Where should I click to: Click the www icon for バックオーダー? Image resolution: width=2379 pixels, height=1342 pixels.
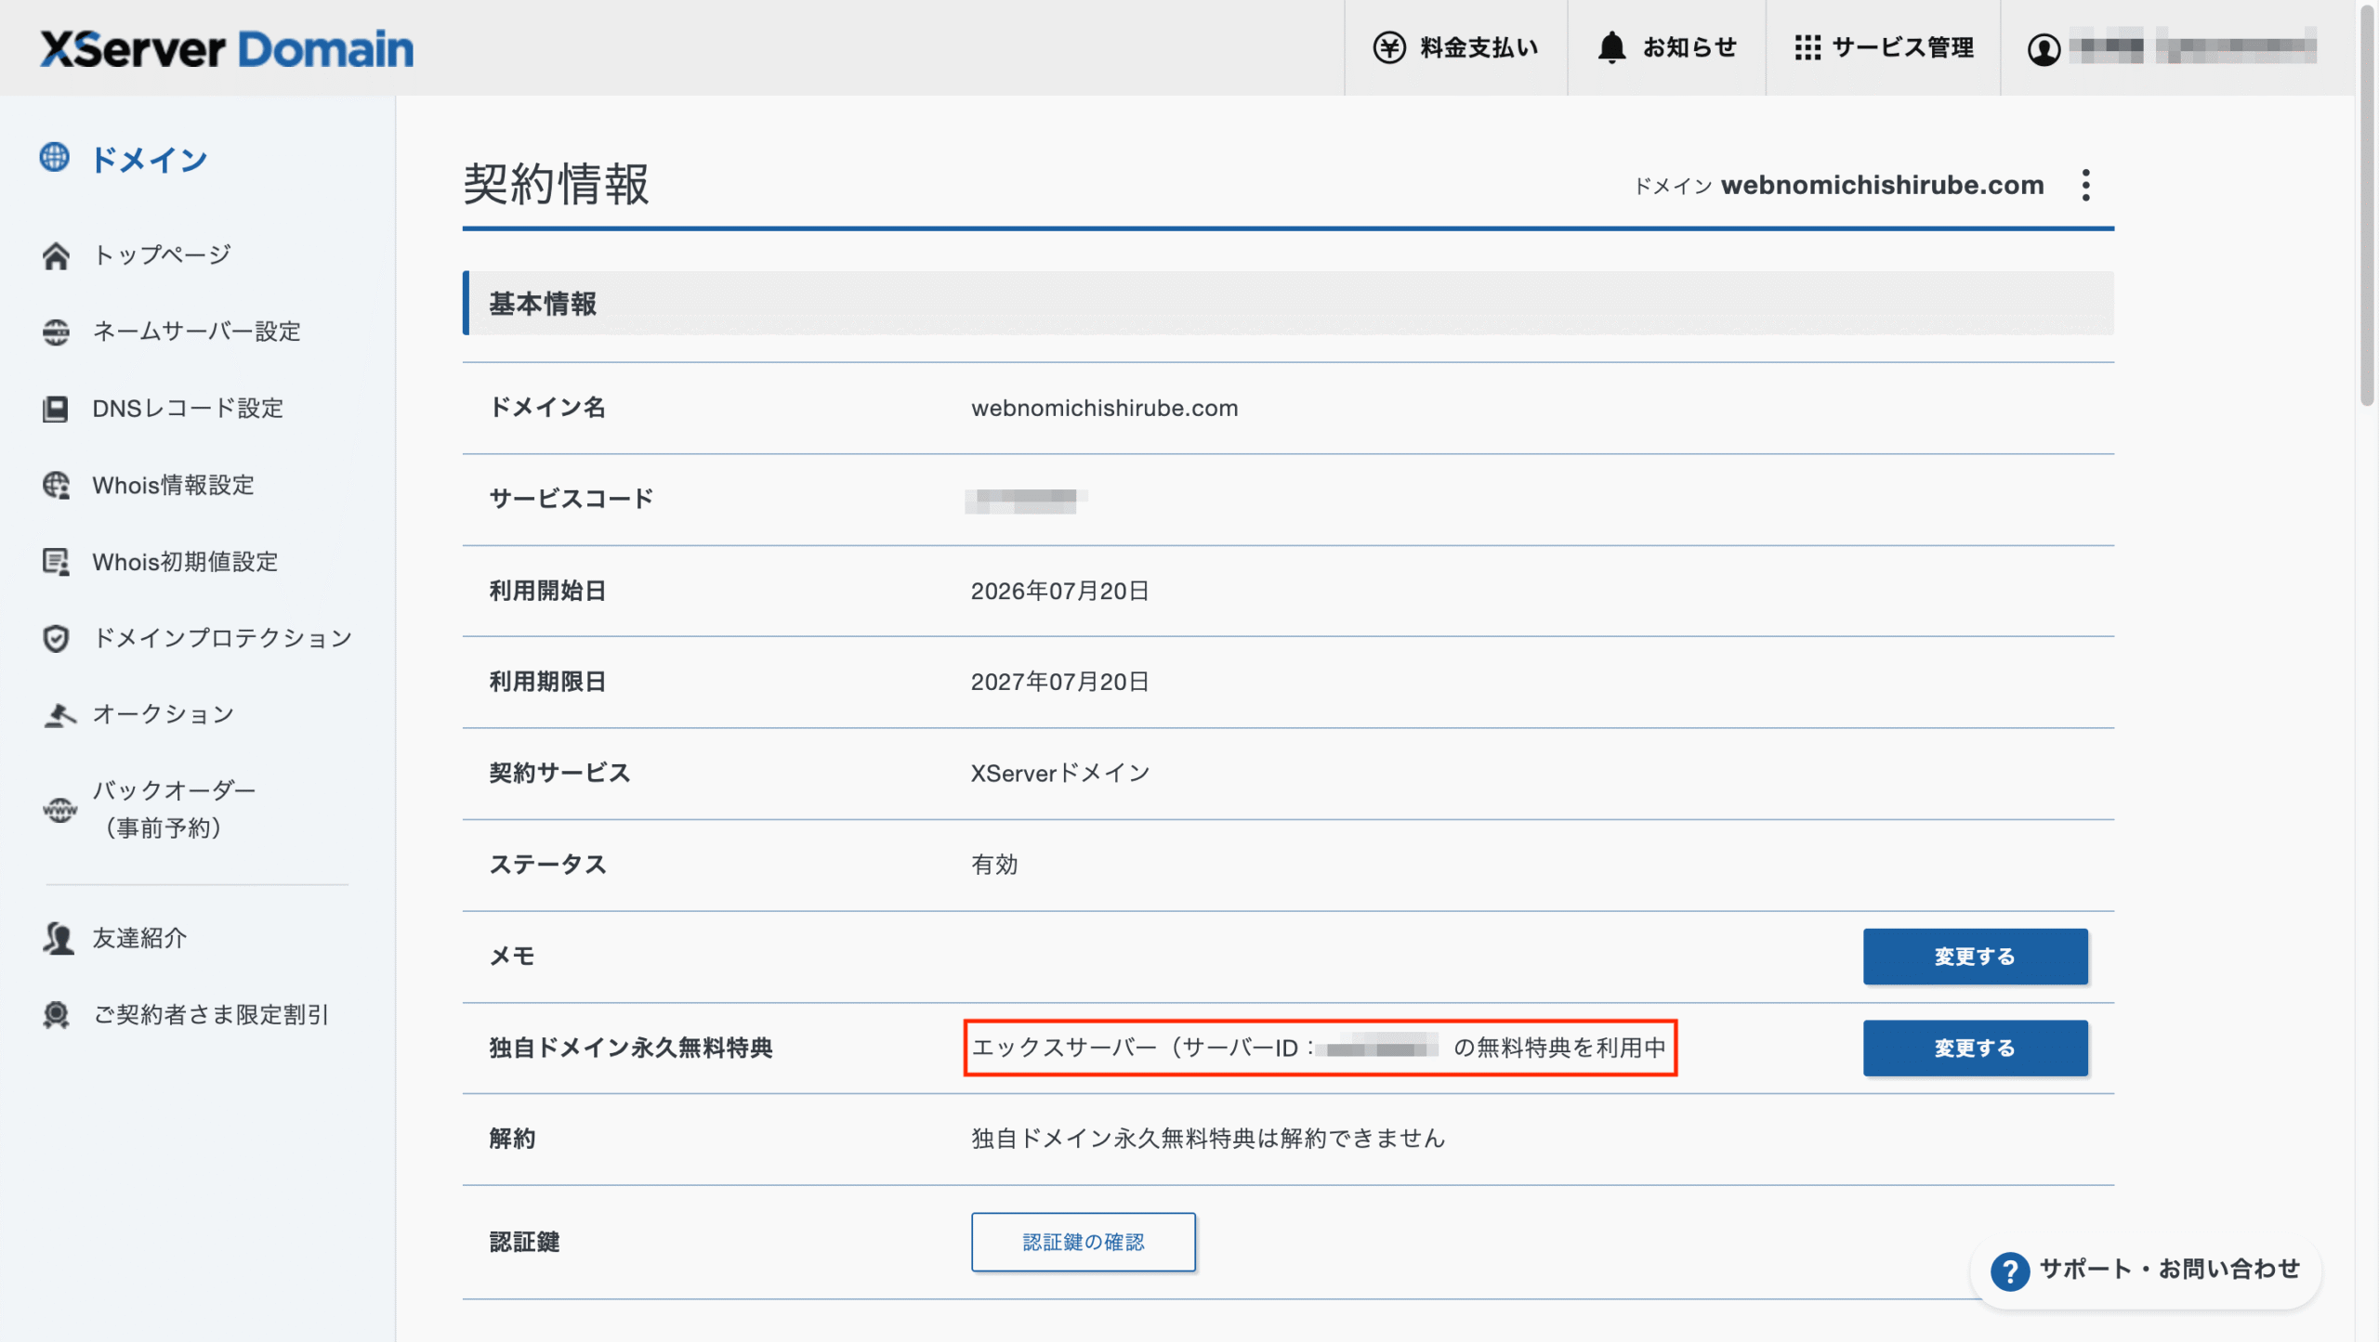(59, 809)
